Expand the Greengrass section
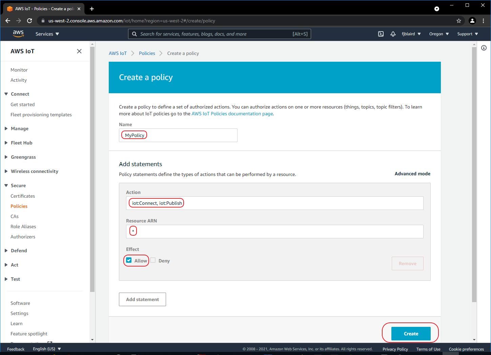The height and width of the screenshot is (355, 491). 6,157
